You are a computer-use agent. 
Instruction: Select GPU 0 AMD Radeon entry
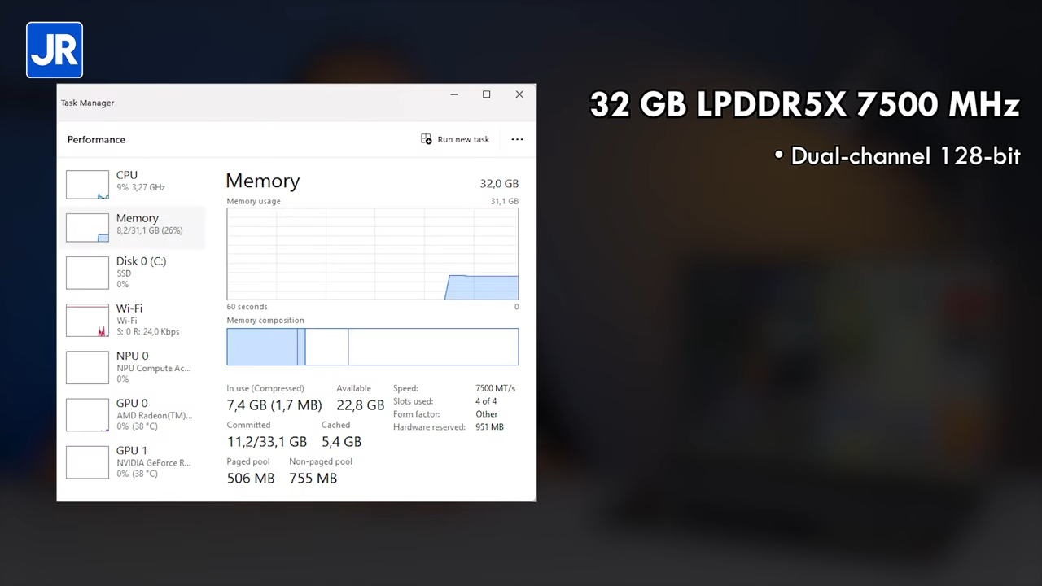click(x=132, y=414)
